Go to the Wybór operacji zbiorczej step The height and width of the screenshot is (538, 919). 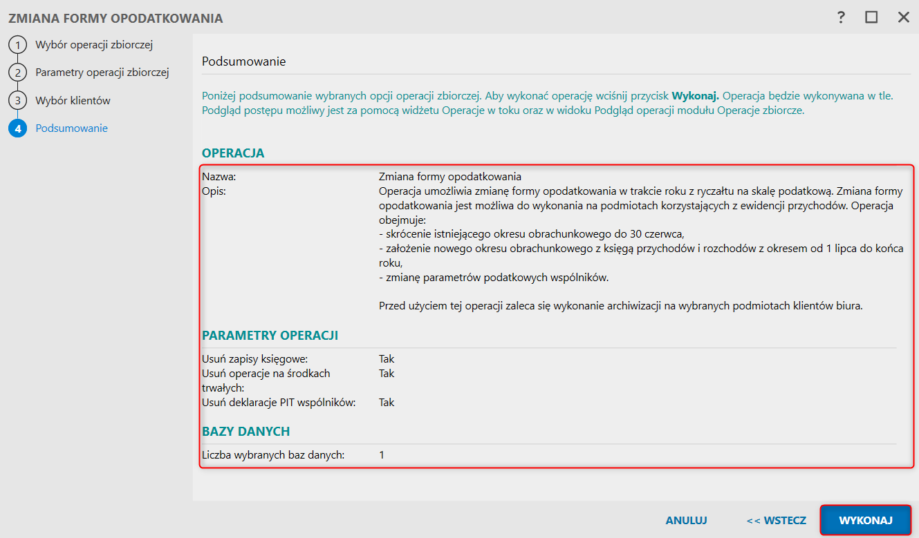94,46
